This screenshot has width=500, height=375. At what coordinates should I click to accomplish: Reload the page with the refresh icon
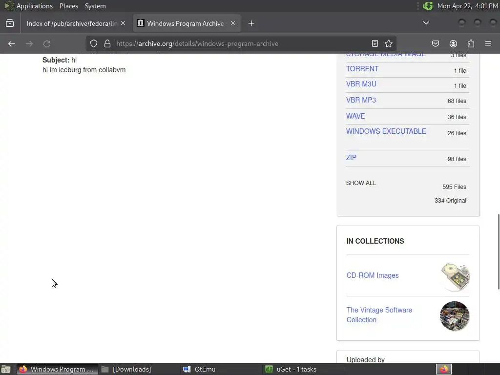coord(47,43)
